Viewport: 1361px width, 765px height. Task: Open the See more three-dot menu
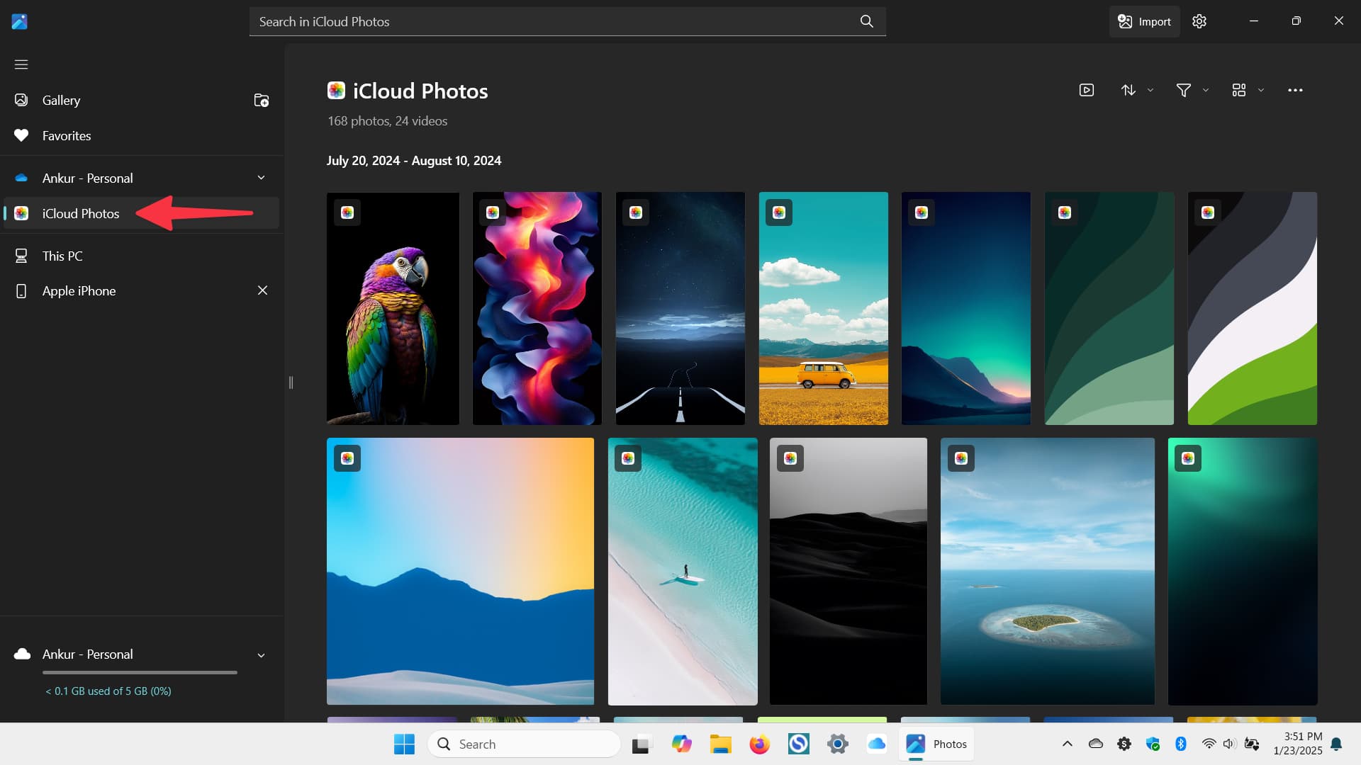point(1295,90)
